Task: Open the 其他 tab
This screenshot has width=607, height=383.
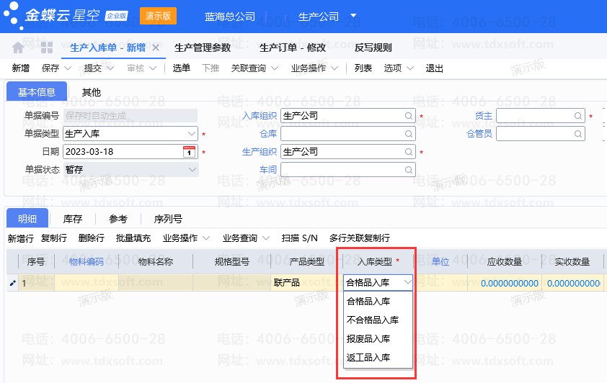Action: (92, 92)
